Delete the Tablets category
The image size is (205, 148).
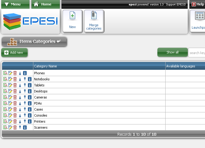[15, 85]
